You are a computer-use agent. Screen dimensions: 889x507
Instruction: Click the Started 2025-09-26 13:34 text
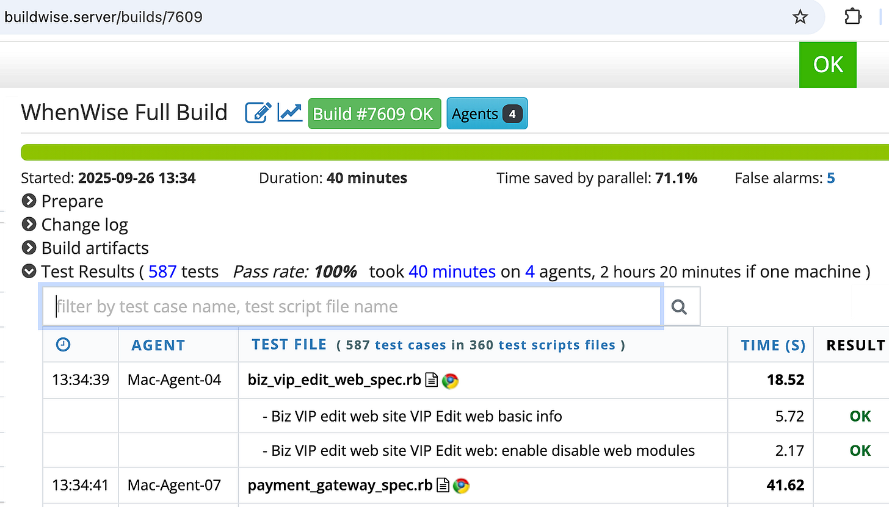coord(108,178)
